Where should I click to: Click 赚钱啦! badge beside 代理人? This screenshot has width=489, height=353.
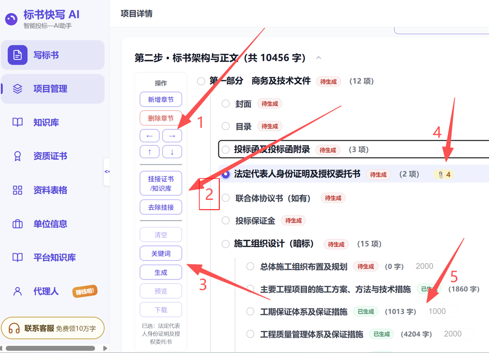tap(85, 291)
